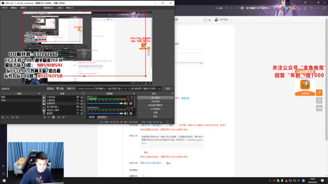
Task: Switch to the 转场特效 tab under mixer
Action: [x=102, y=117]
